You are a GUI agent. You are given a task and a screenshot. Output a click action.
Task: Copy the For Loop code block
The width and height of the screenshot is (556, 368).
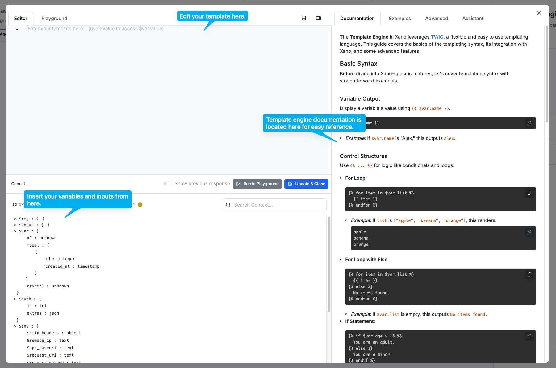coord(529,193)
